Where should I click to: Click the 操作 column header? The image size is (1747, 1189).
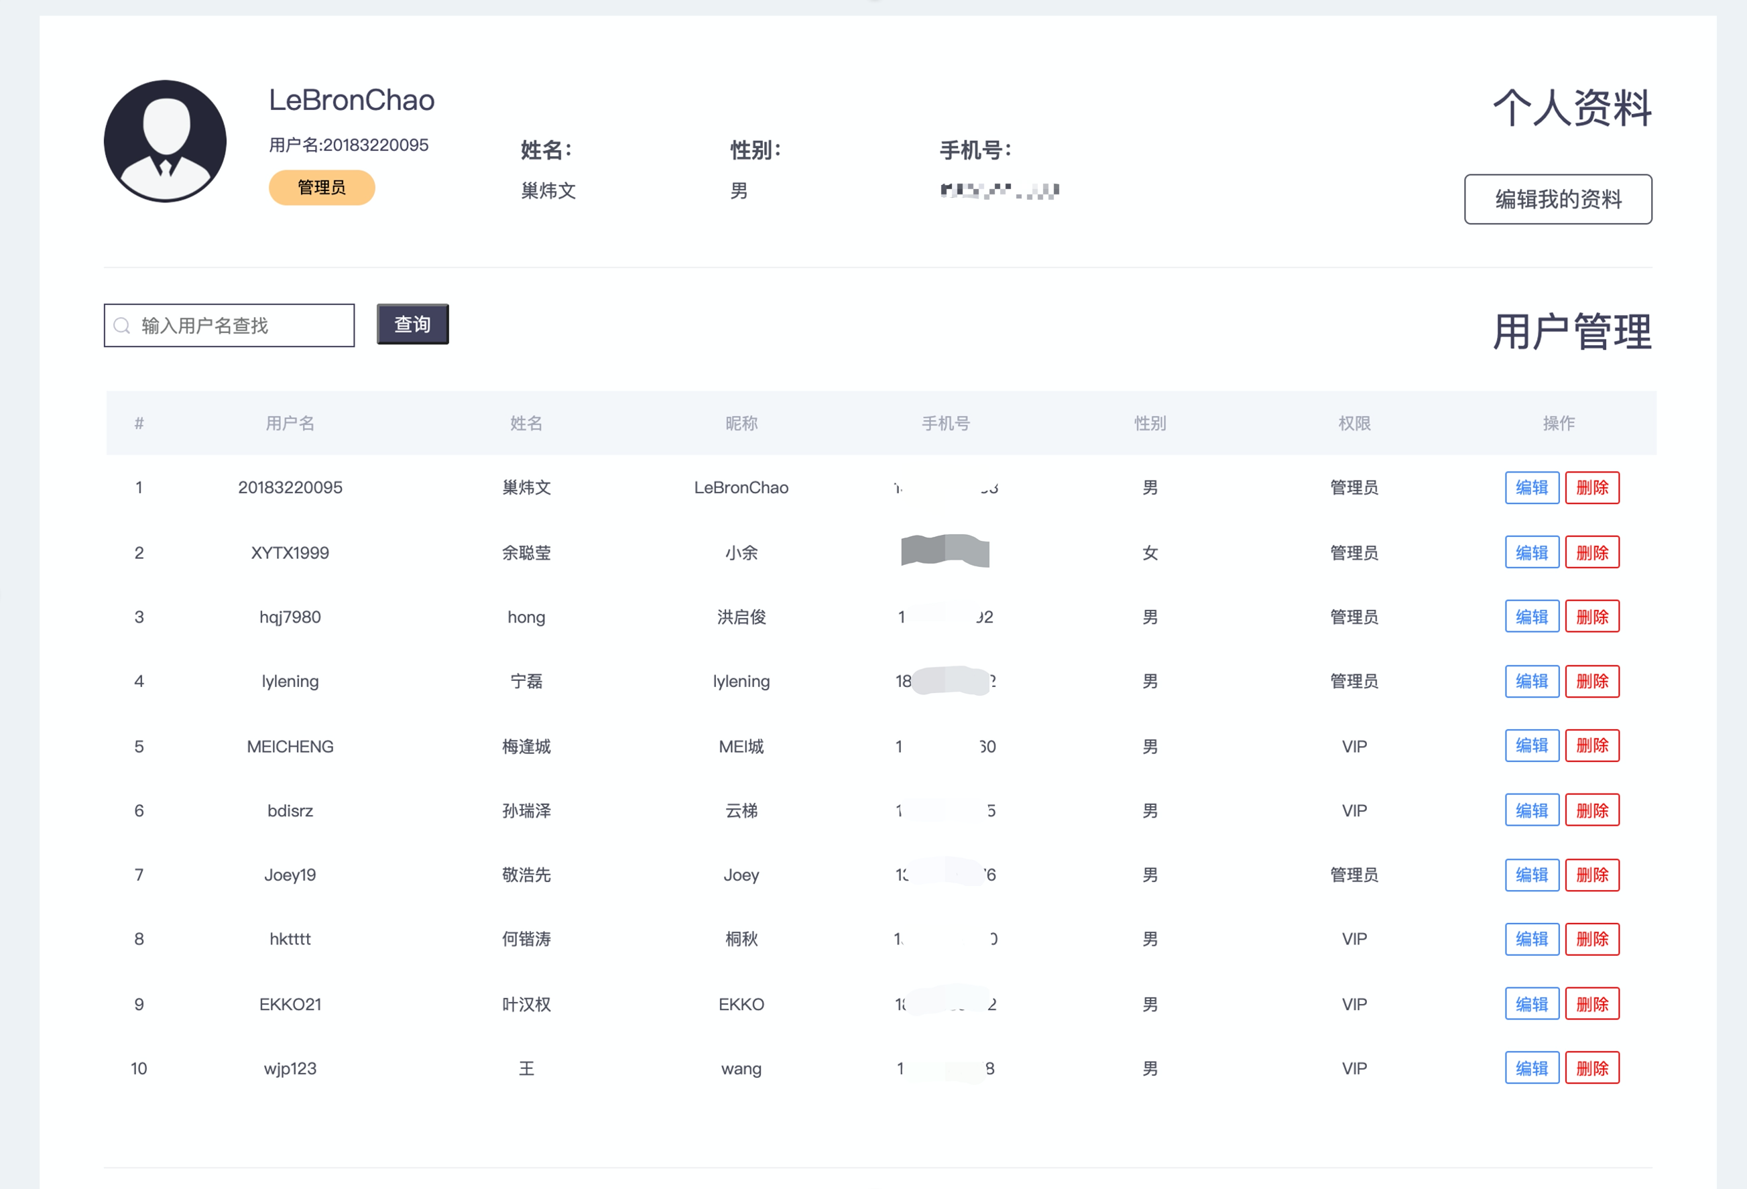pyautogui.click(x=1559, y=423)
